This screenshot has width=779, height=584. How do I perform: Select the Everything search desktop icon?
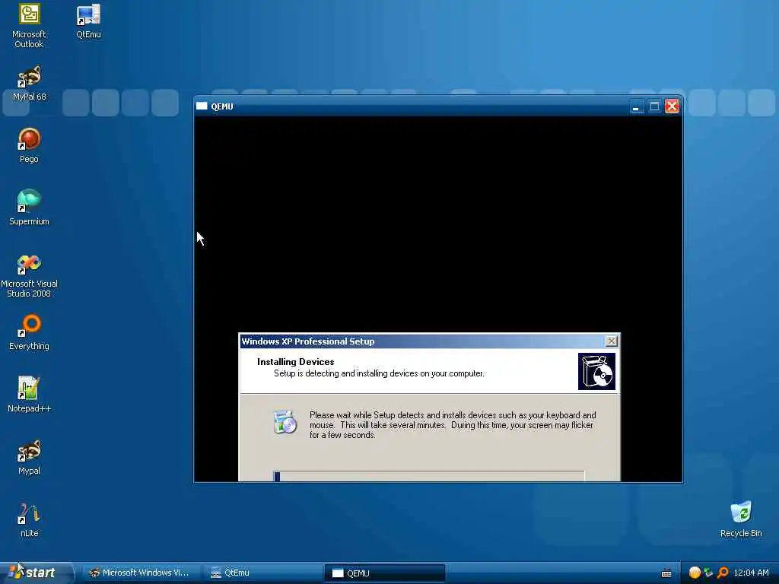[29, 333]
